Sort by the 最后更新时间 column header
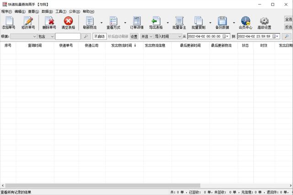Image resolution: width=293 pixels, height=195 pixels. 190,45
